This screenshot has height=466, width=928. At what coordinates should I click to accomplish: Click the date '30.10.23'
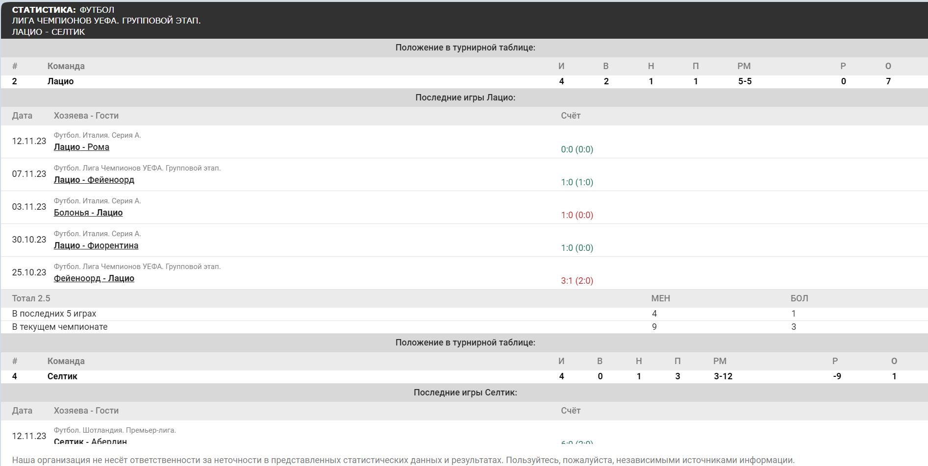tap(29, 240)
